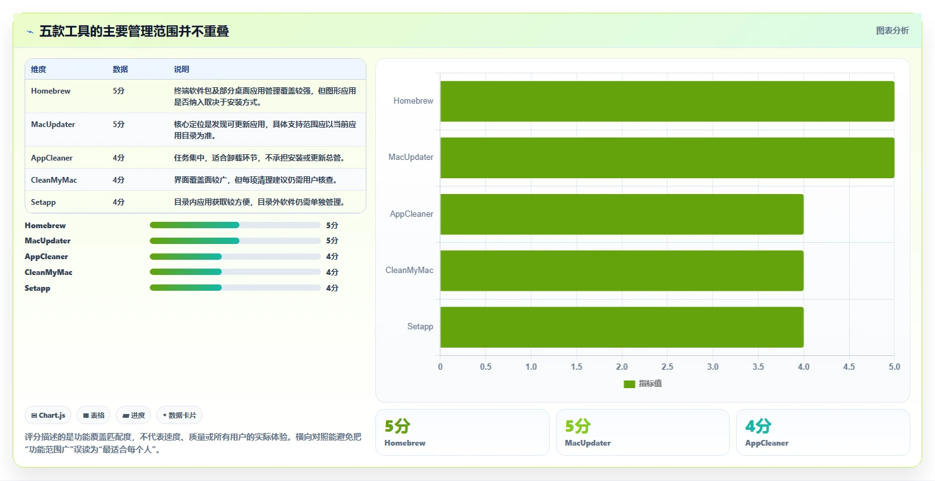Click the 3.5 tick label on the chart's x-axis
Image resolution: width=935 pixels, height=481 pixels.
[x=758, y=367]
